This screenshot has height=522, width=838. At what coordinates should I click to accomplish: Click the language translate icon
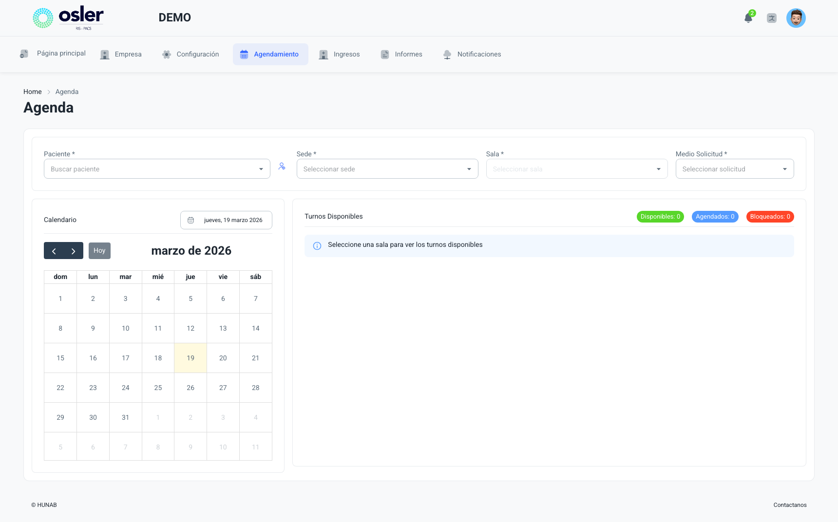click(x=772, y=18)
